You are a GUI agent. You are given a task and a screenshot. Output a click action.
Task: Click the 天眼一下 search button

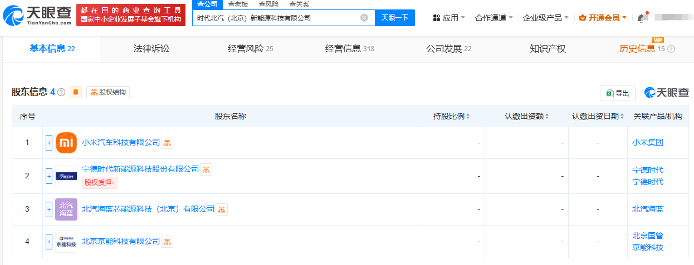click(395, 18)
